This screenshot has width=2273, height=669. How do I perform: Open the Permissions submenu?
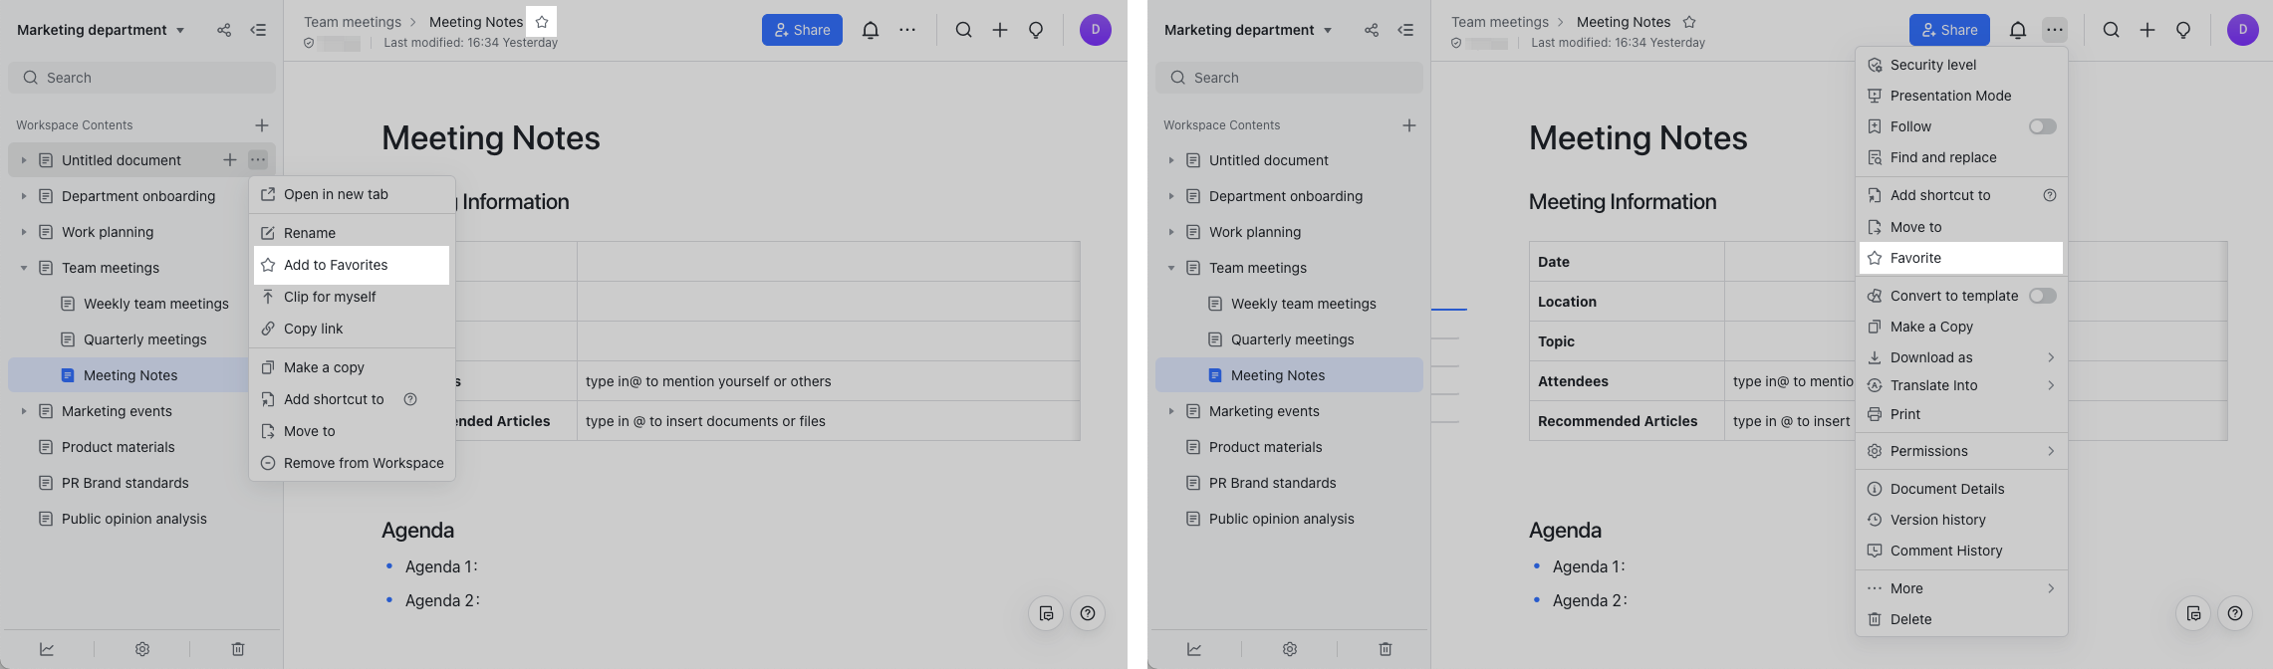click(x=2050, y=451)
